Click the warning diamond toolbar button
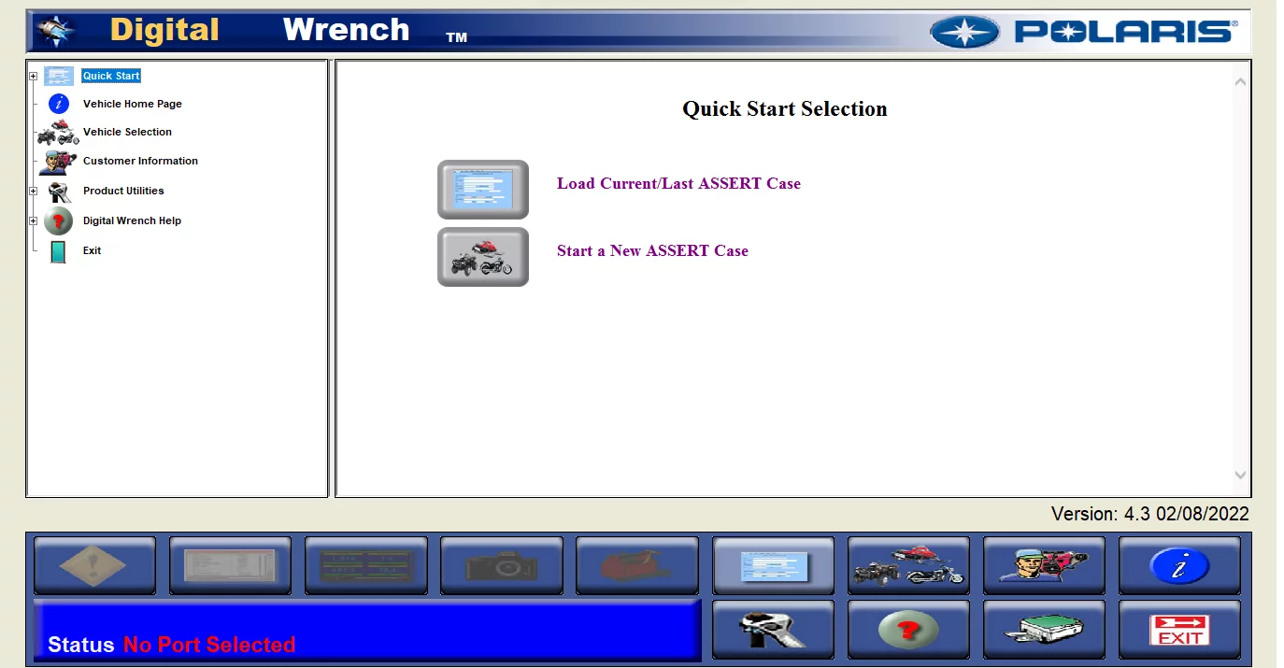The height and width of the screenshot is (668, 1284). [x=94, y=565]
